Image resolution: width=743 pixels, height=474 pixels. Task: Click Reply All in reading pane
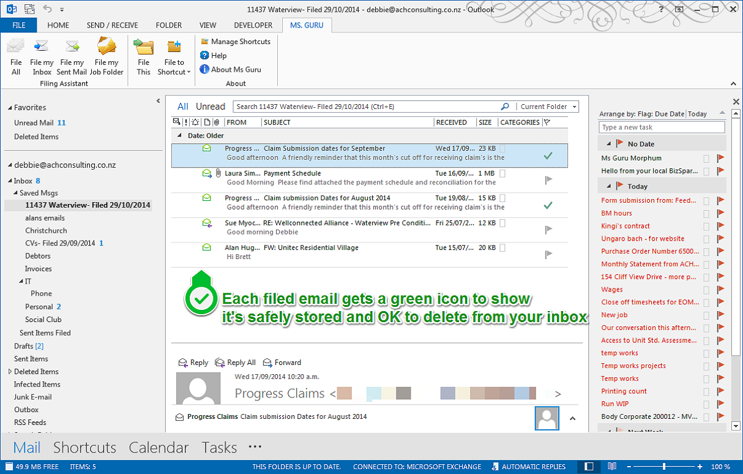pos(236,363)
